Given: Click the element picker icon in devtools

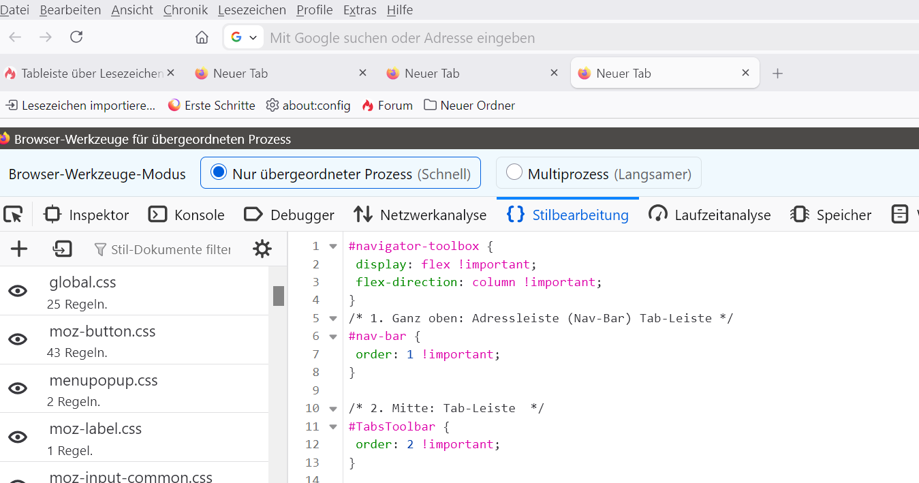Looking at the screenshot, I should pyautogui.click(x=13, y=215).
